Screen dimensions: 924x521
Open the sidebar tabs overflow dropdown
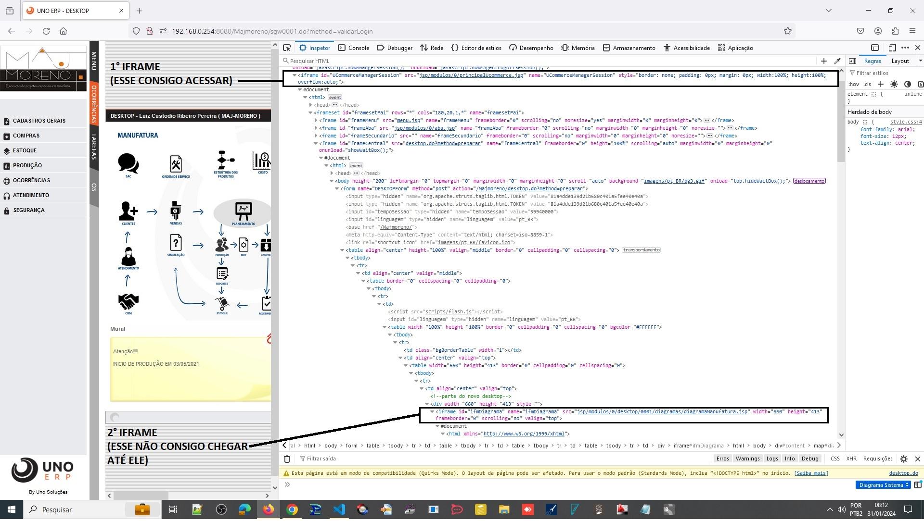tap(920, 61)
